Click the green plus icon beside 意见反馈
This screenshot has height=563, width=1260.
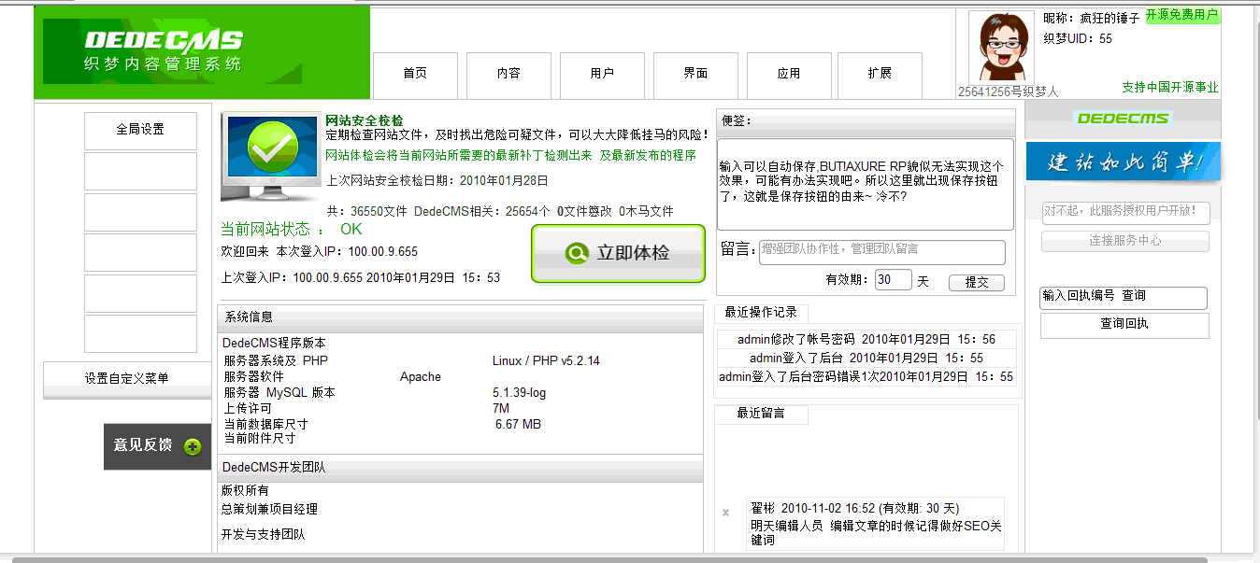pyautogui.click(x=193, y=446)
